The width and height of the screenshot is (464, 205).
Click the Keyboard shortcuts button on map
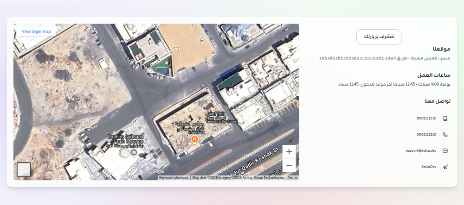click(174, 178)
